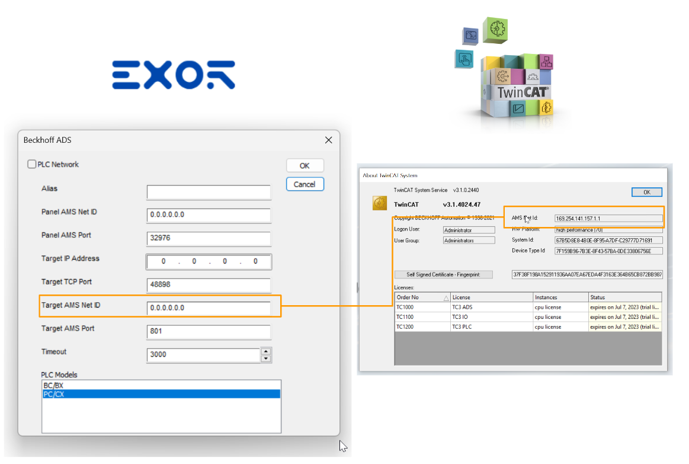Screen dimensions: 689x464
Task: Enable the PLC Network checkbox
Action: (x=31, y=164)
